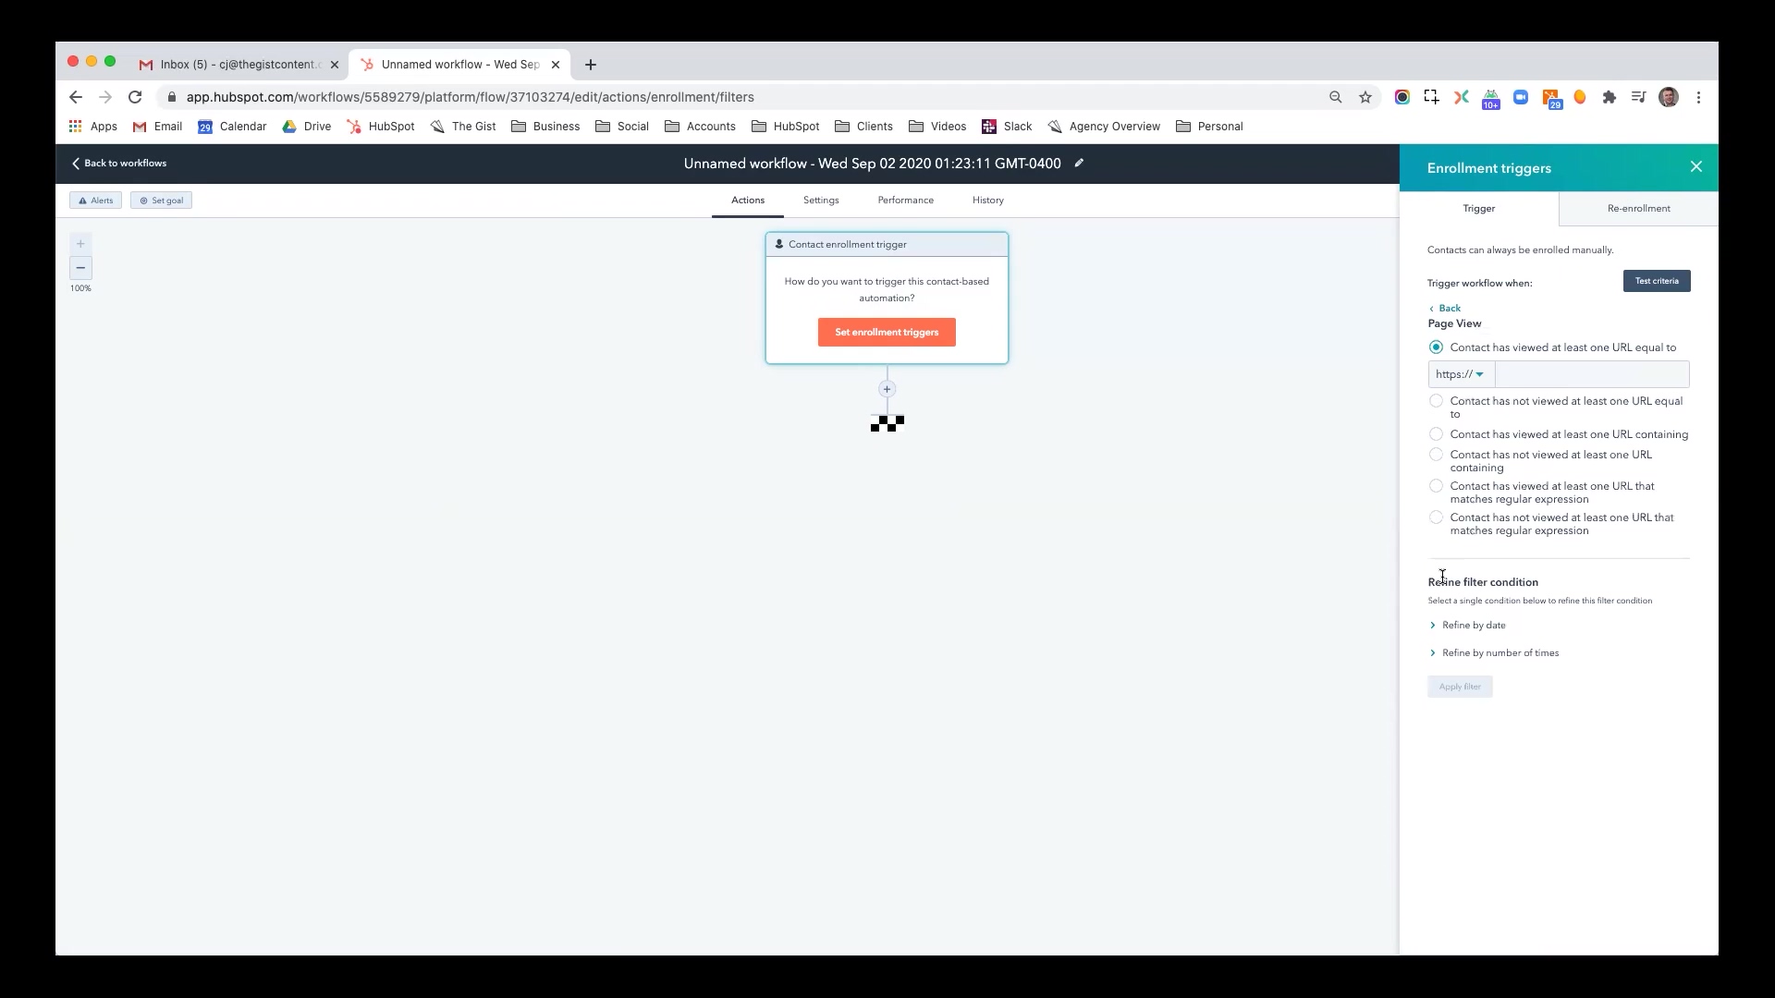Click Apply filter button
Image resolution: width=1775 pixels, height=998 pixels.
pyautogui.click(x=1459, y=686)
